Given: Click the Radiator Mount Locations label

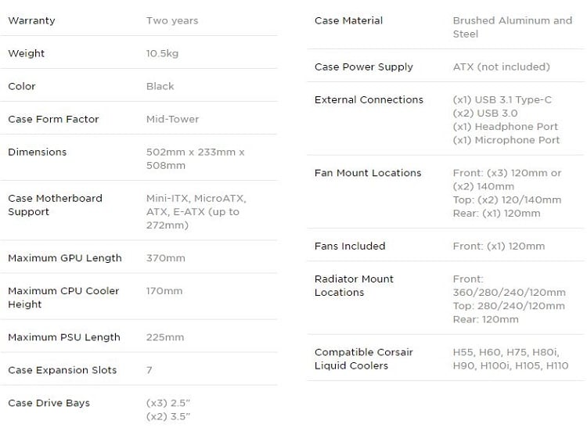Looking at the screenshot, I should click(x=354, y=286).
